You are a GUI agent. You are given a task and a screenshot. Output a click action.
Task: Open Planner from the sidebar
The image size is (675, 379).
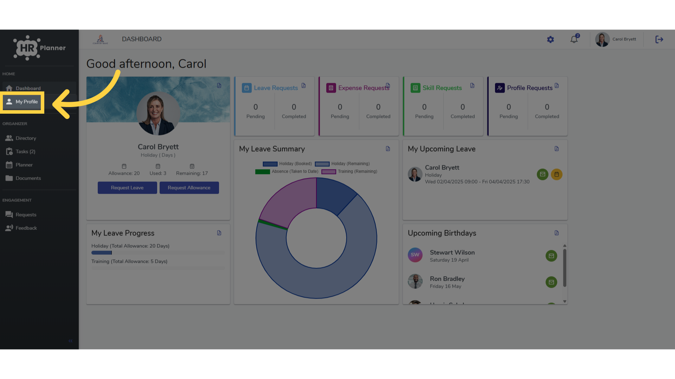(x=24, y=165)
